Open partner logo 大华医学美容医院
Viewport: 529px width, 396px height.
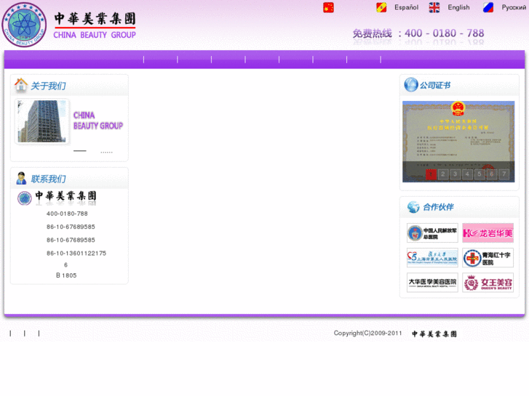[x=432, y=283]
